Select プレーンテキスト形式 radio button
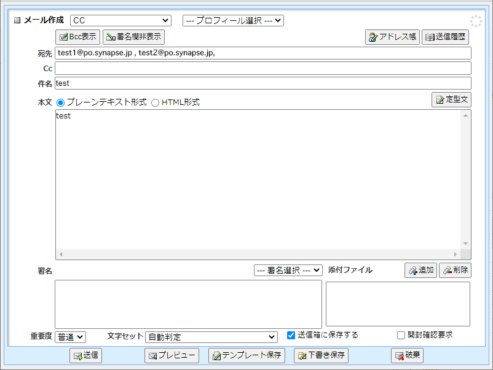The width and height of the screenshot is (493, 370). (x=60, y=102)
